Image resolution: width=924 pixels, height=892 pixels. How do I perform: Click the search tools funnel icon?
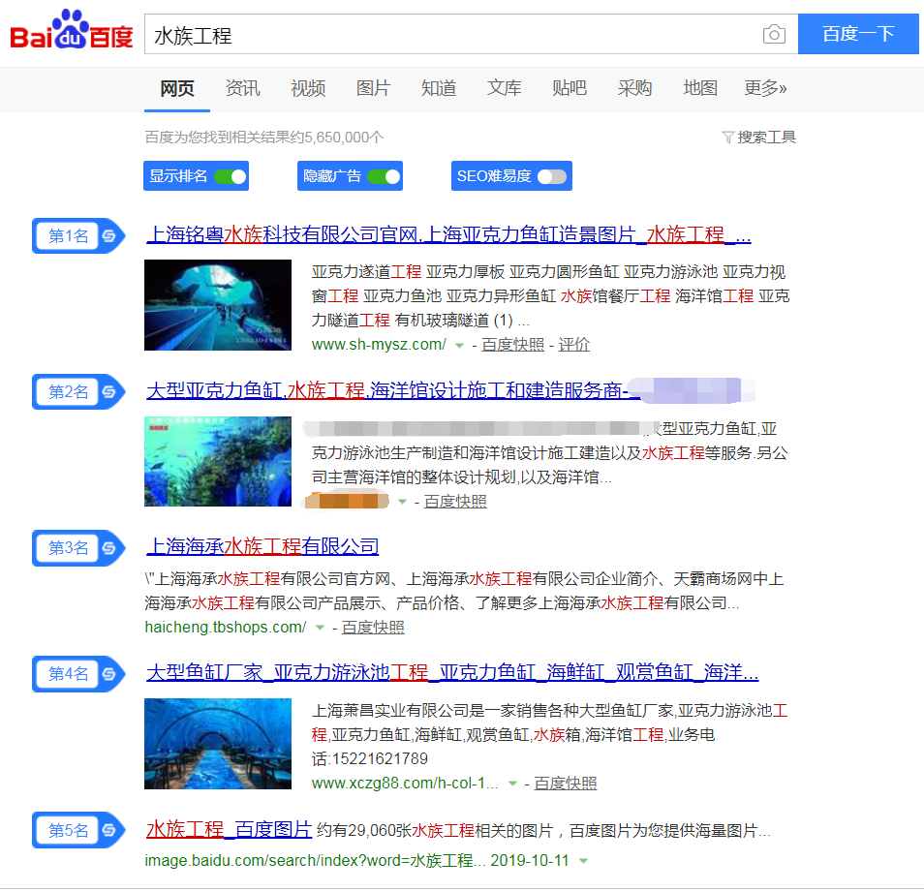[727, 138]
